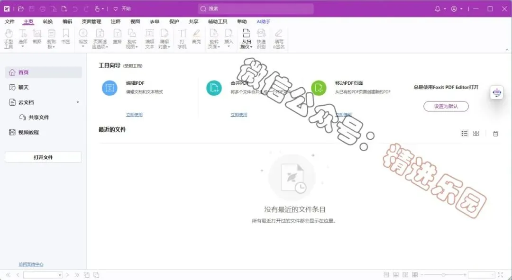512x280 pixels.
Task: Click the previous page arrow in status bar
Action: tap(18, 275)
